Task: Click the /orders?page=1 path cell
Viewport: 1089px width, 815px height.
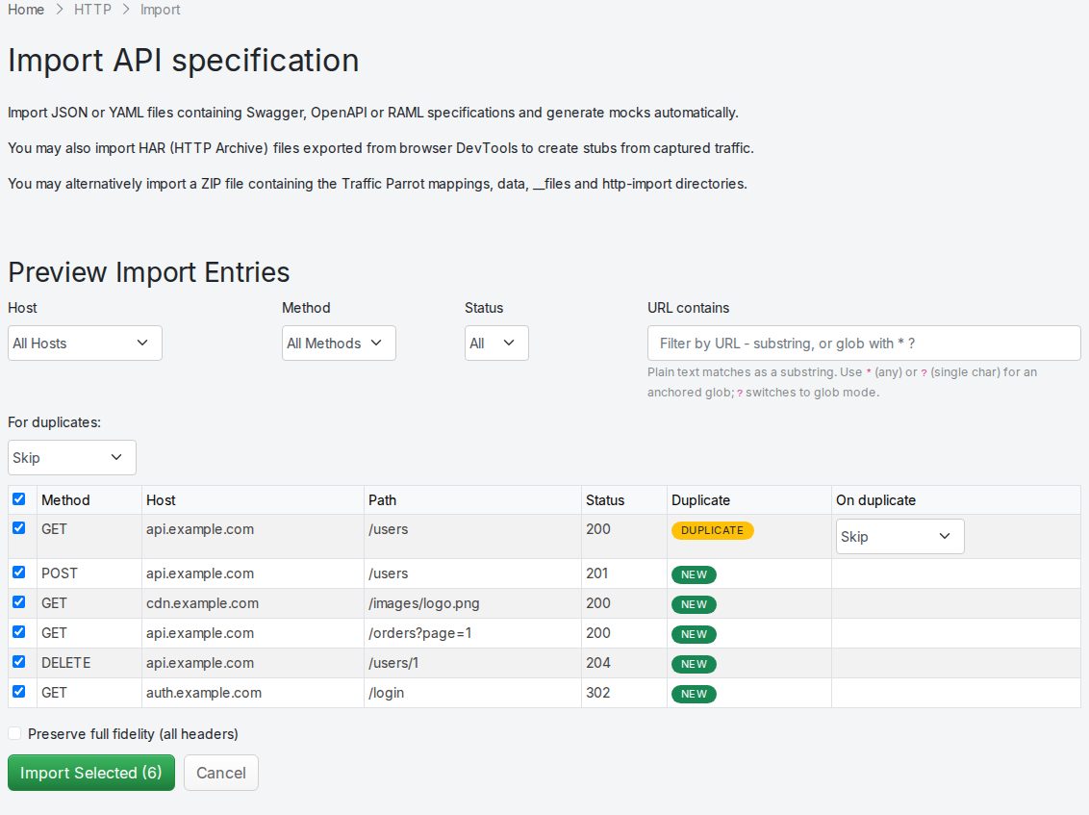Action: [x=472, y=634]
